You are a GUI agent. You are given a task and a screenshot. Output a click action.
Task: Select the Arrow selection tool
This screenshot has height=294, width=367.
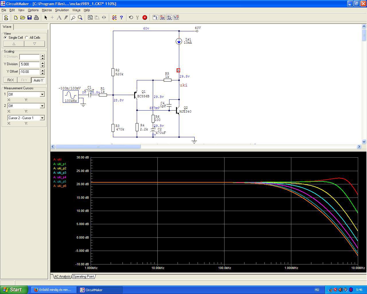click(46, 18)
